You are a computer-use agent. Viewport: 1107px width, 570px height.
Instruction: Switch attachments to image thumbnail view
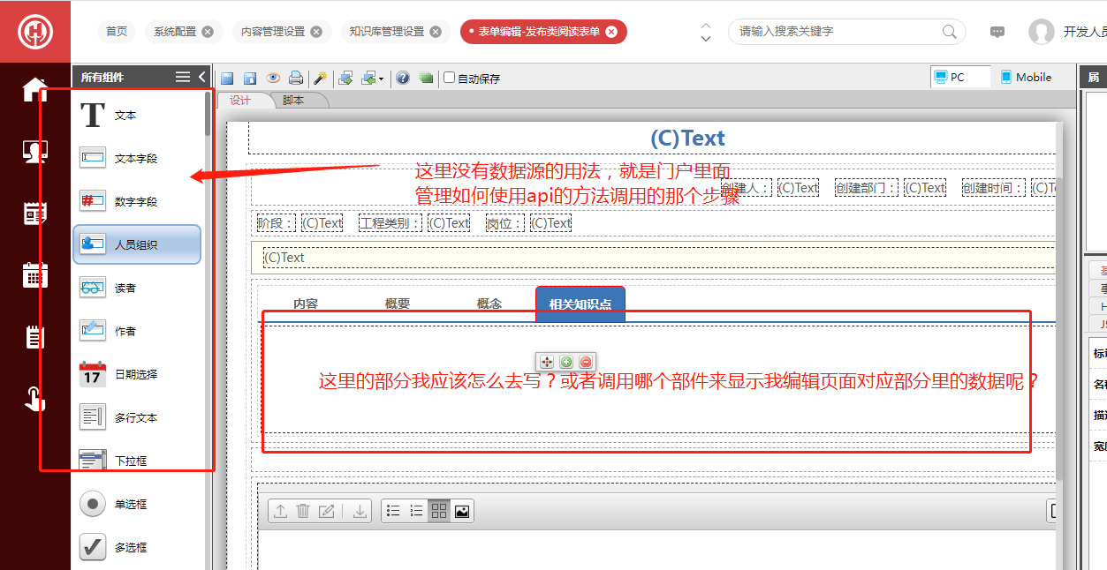coord(462,511)
